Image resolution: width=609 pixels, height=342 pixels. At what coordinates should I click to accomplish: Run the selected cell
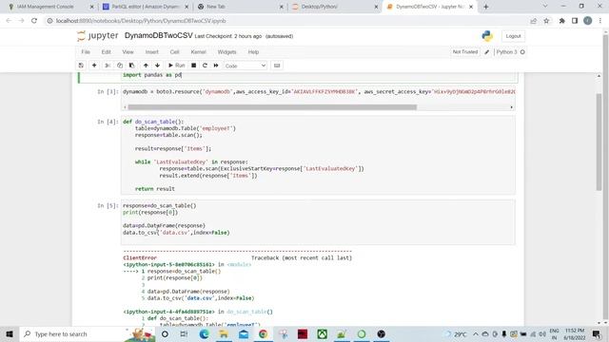point(176,66)
